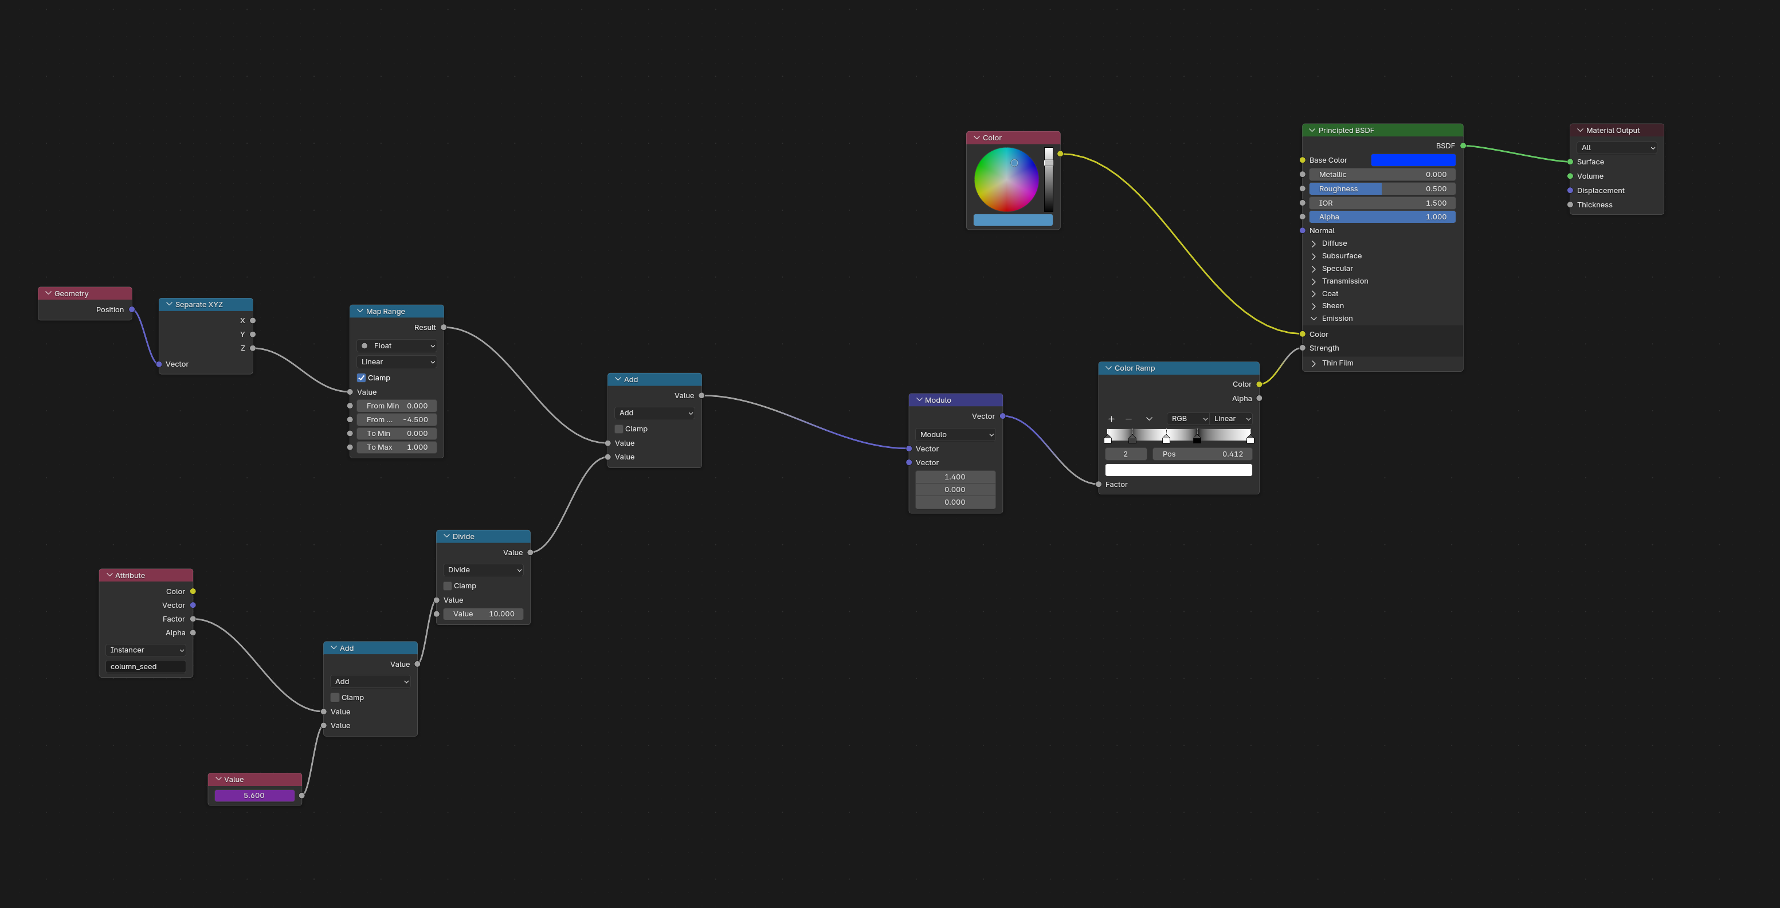The width and height of the screenshot is (1780, 908).
Task: Enable Clamp in the Divide node
Action: pos(448,586)
